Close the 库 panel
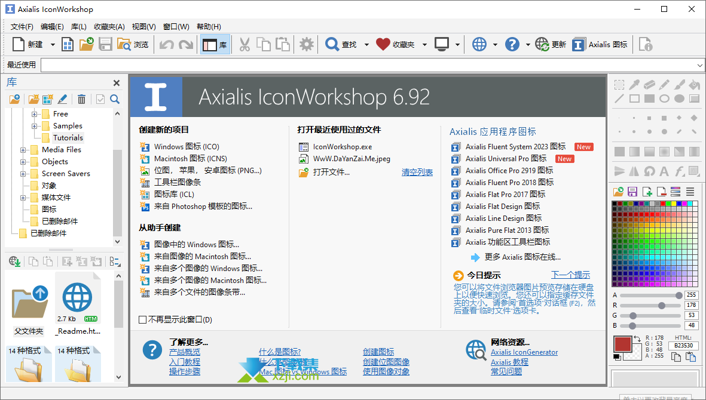Viewport: 706px width, 400px height. [x=117, y=83]
